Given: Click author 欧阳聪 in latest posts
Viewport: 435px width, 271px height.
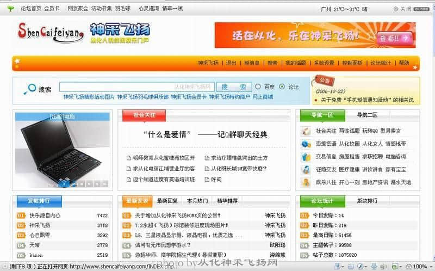Looking at the screenshot, I should pyautogui.click(x=277, y=245).
